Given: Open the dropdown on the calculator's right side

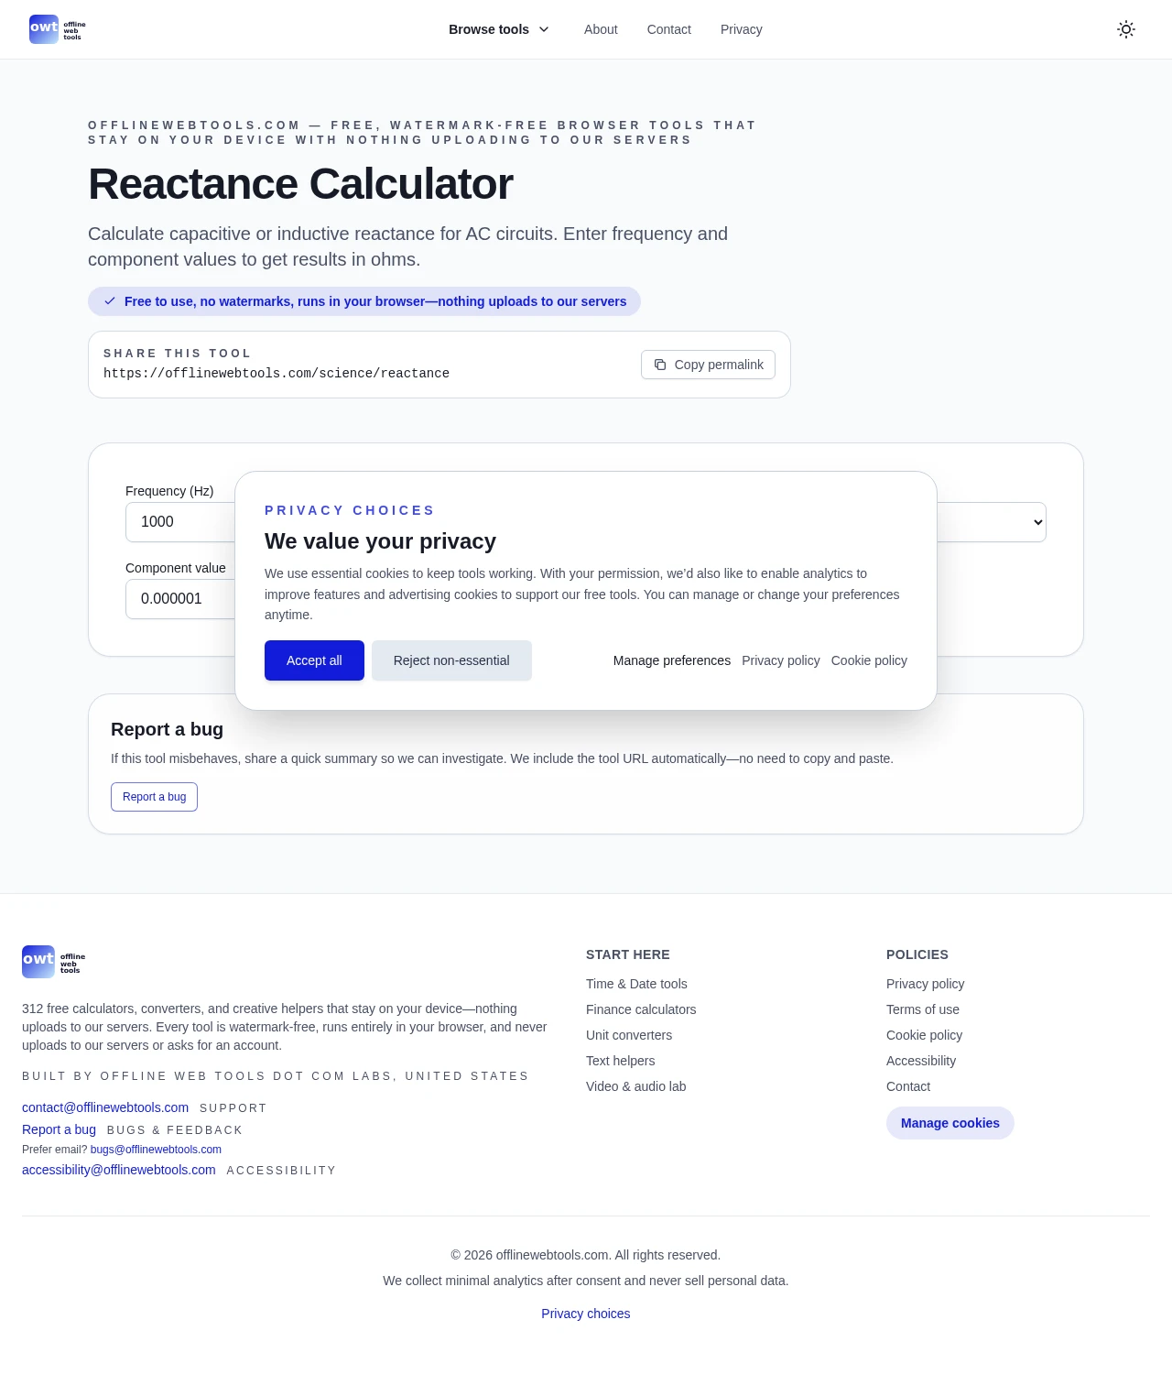Looking at the screenshot, I should (x=991, y=522).
